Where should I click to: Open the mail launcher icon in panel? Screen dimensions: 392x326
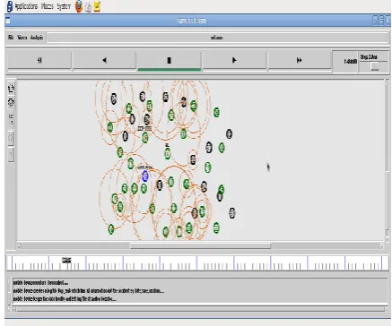click(x=88, y=6)
